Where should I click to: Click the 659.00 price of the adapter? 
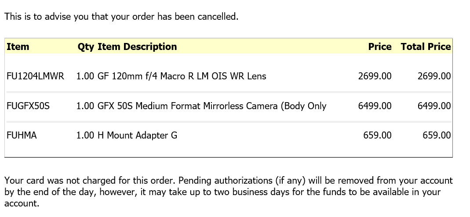pyautogui.click(x=377, y=135)
